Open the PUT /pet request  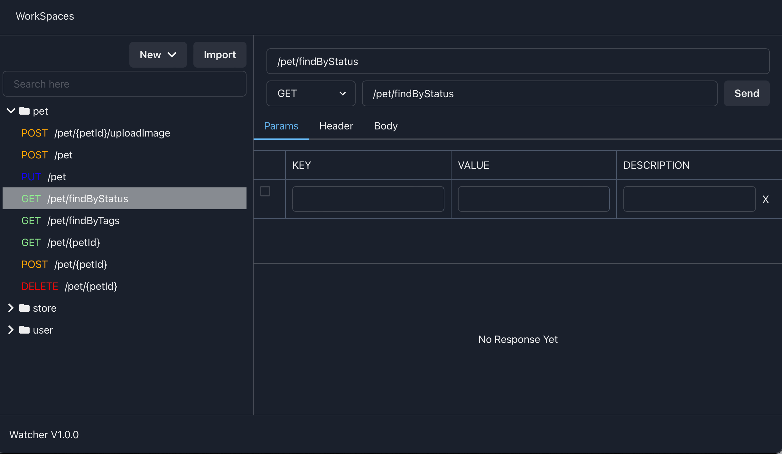[43, 177]
